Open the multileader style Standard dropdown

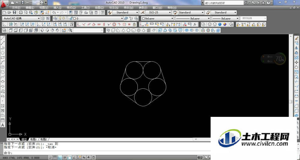(224, 12)
